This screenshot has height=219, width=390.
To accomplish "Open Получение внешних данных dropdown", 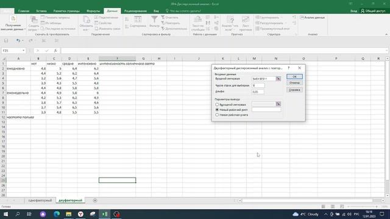I will [x=13, y=23].
